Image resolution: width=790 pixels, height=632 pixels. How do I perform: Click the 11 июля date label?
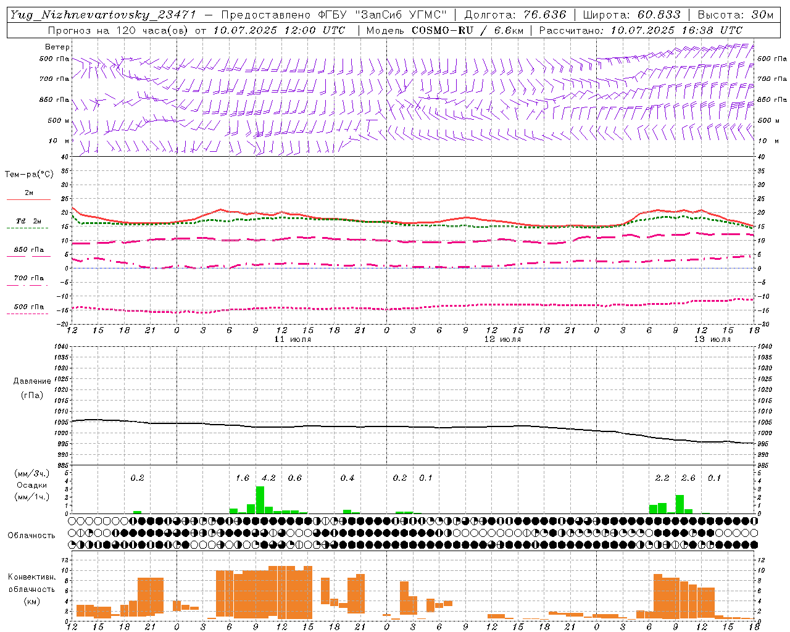[x=293, y=339]
